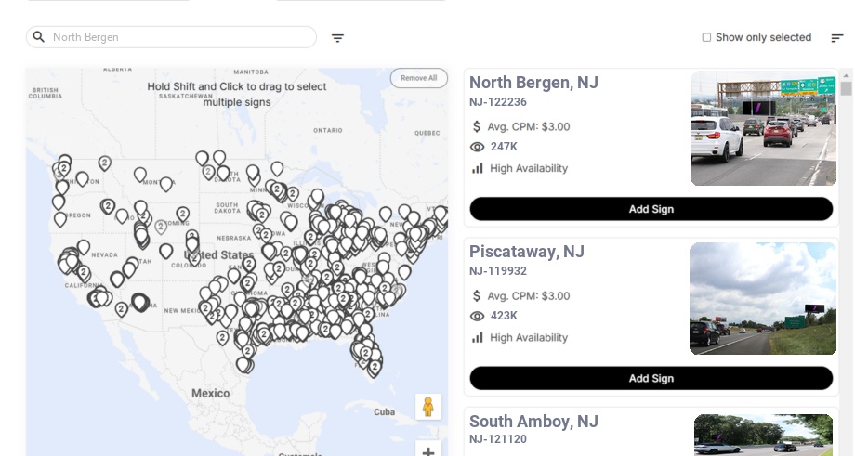The width and height of the screenshot is (855, 456).
Task: Click North Bergen Avg. CPM dollar icon
Action: click(478, 126)
